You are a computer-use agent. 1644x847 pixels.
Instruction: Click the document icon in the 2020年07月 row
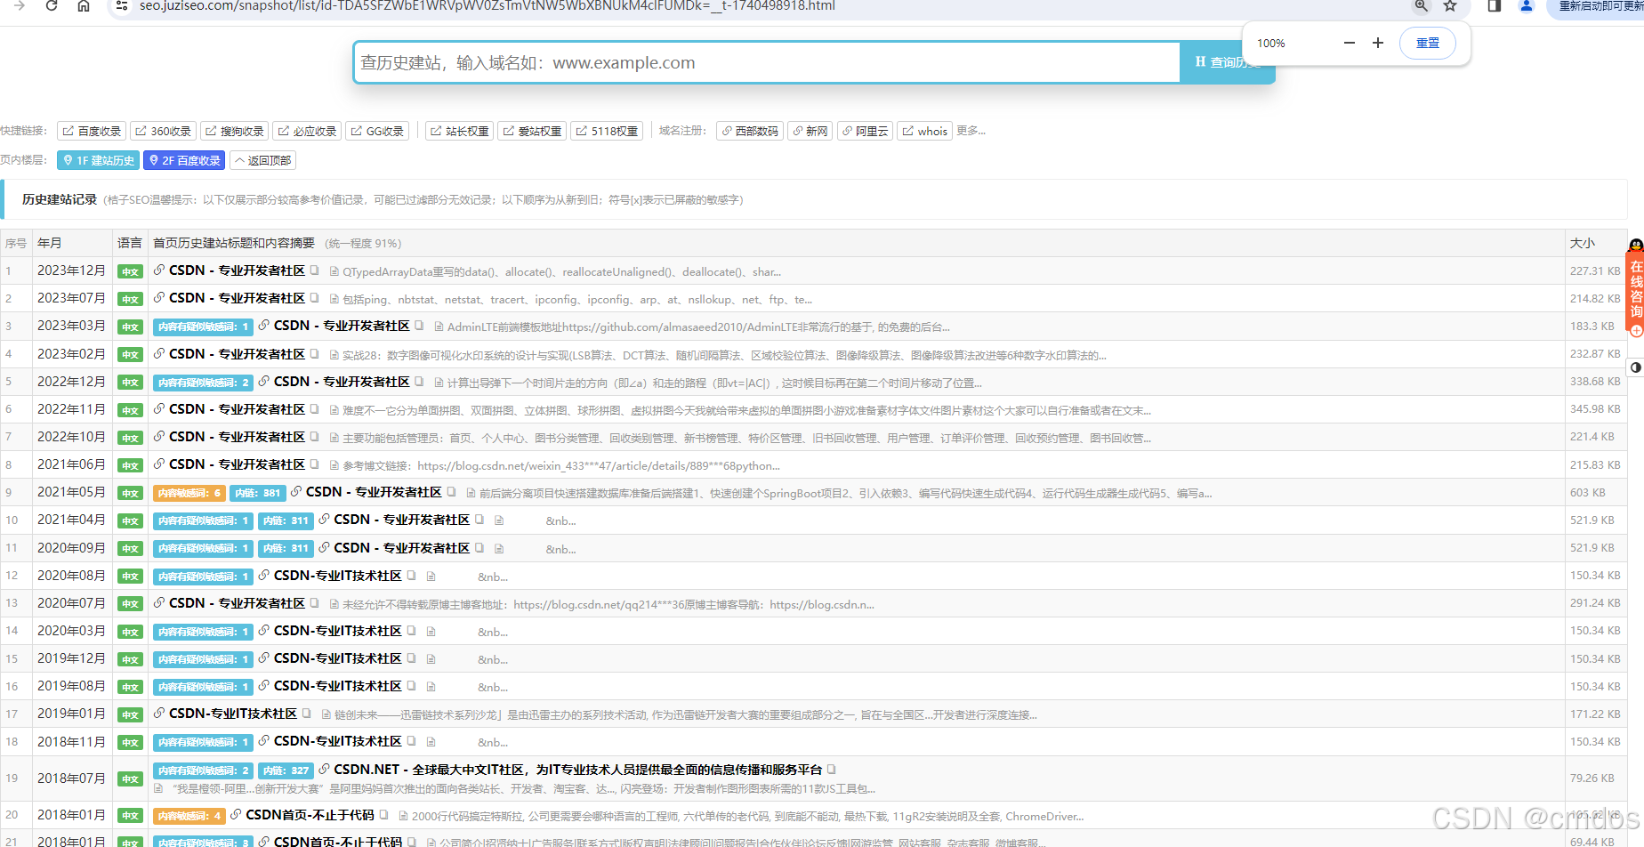[x=334, y=604]
